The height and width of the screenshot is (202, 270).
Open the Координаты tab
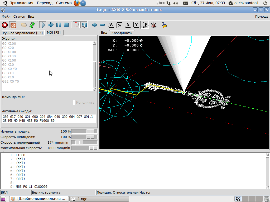click(122, 33)
